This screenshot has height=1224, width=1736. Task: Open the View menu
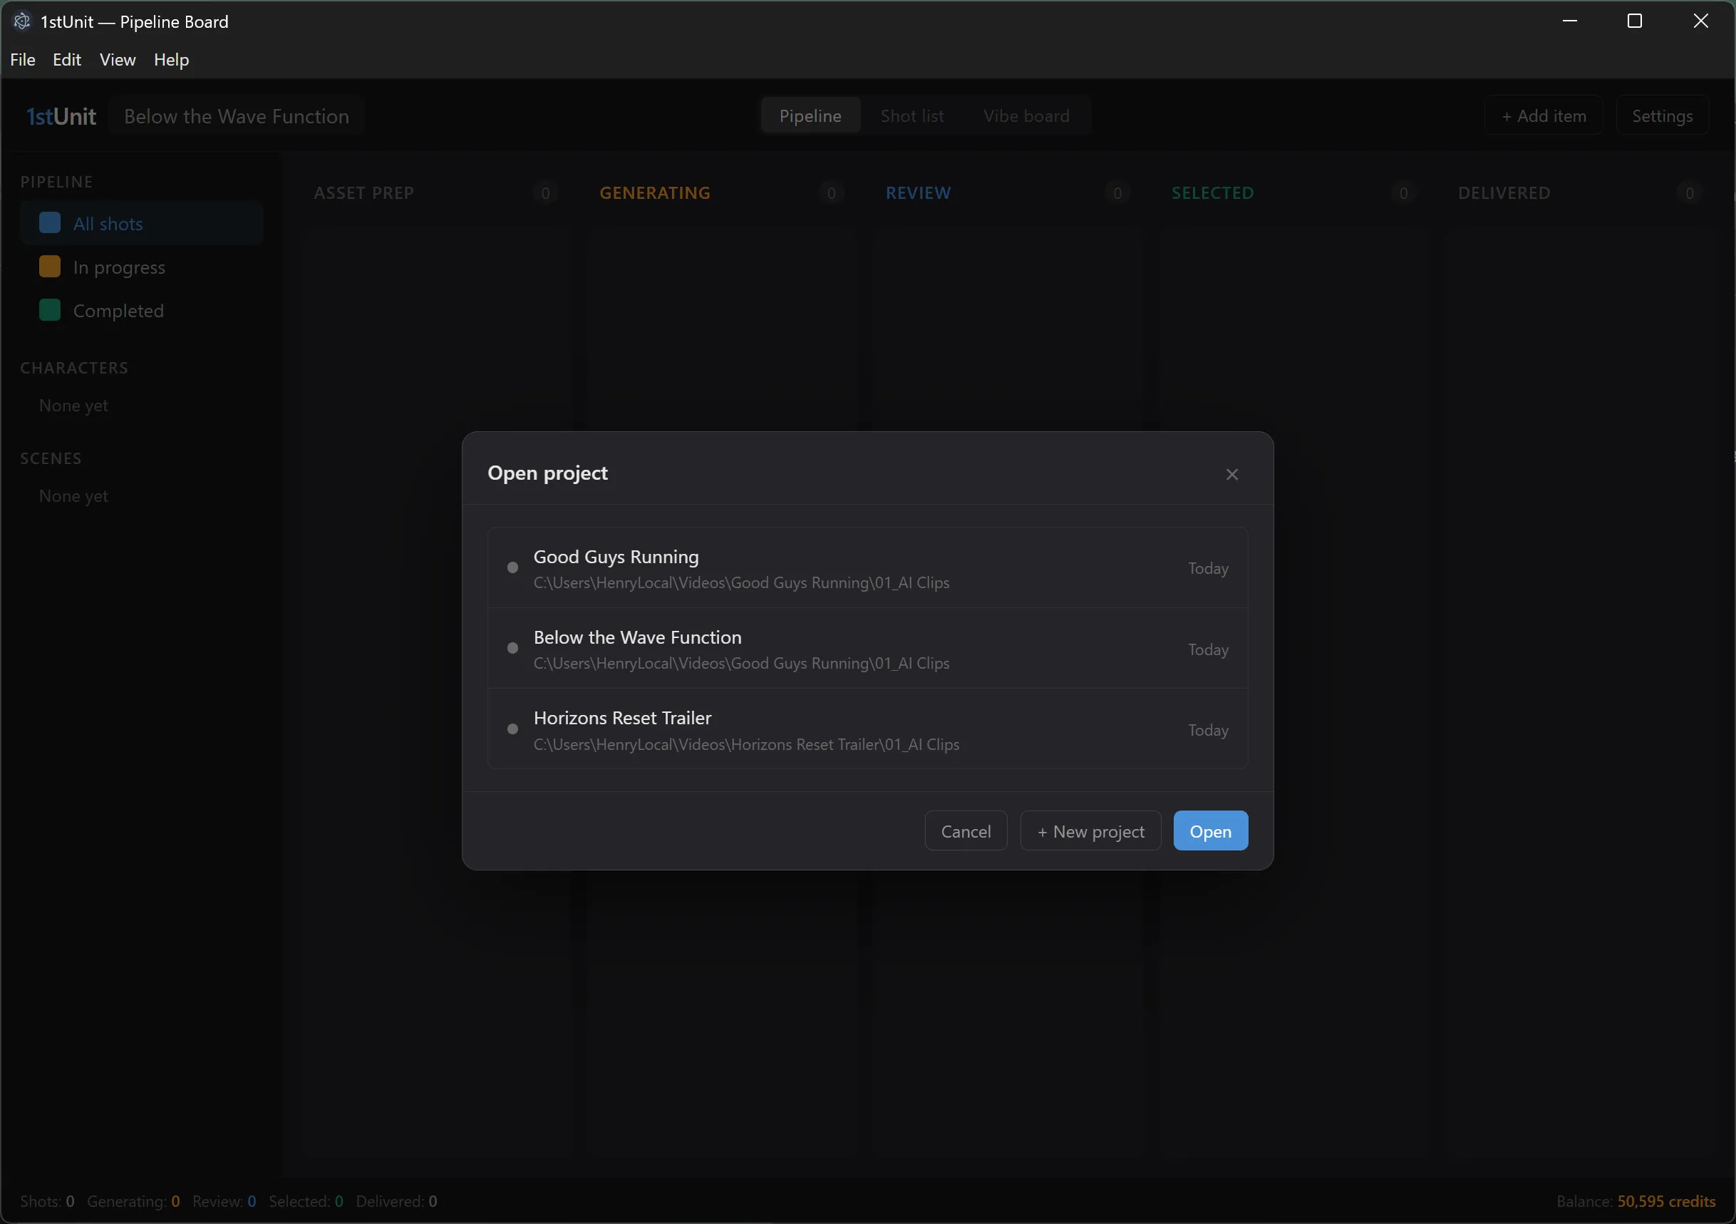(117, 60)
